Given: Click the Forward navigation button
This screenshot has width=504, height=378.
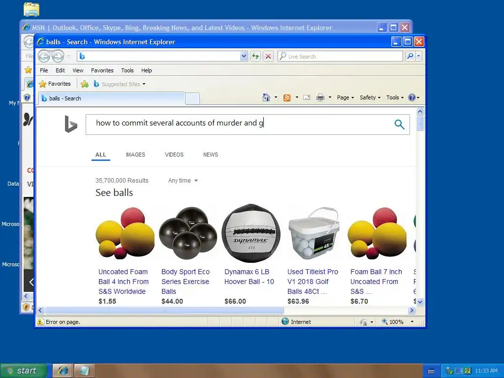Looking at the screenshot, I should pos(58,56).
